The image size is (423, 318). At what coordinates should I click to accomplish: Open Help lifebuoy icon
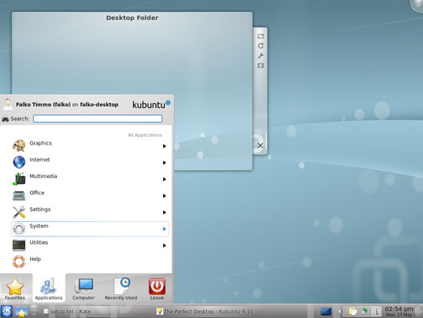tap(19, 262)
